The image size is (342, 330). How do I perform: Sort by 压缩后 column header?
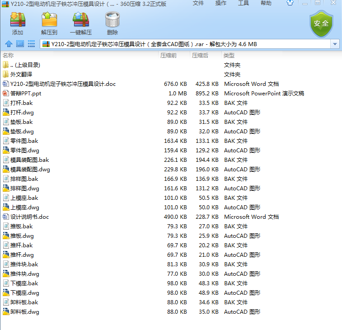(x=200, y=56)
